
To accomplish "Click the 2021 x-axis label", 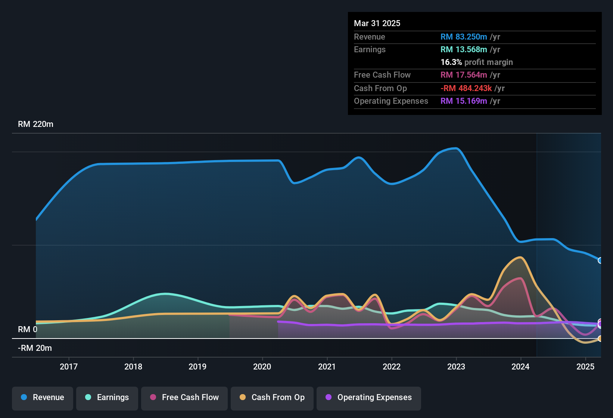I will point(327,366).
